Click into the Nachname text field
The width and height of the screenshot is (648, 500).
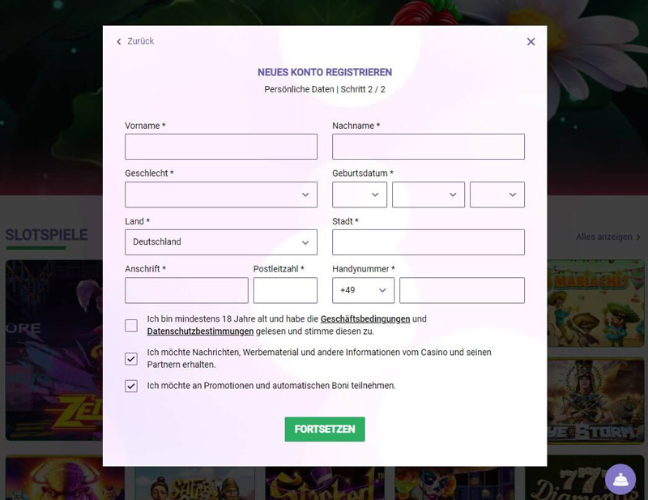pos(428,147)
